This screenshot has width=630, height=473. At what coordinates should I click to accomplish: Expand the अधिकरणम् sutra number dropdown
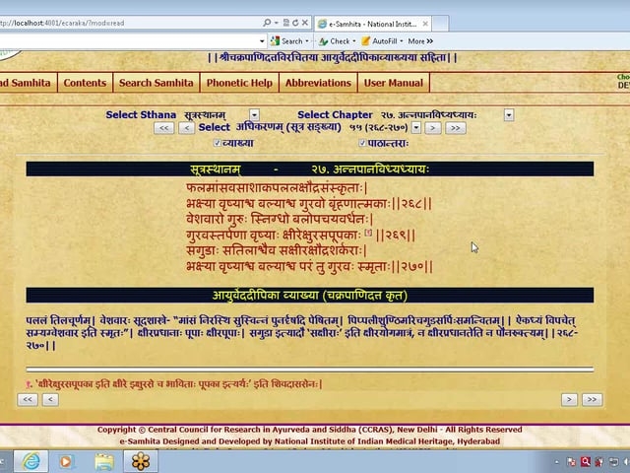pyautogui.click(x=416, y=128)
